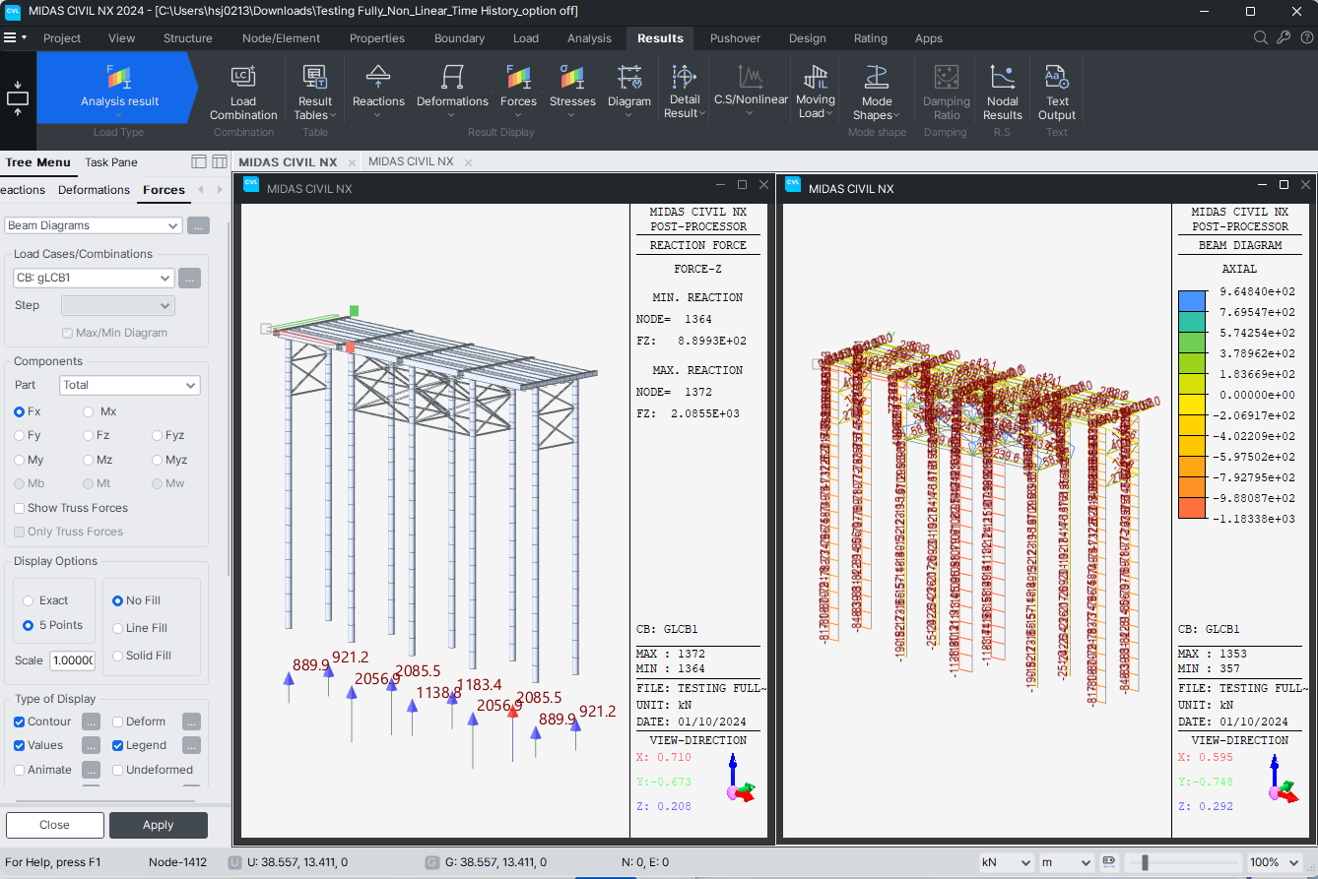1318x879 pixels.
Task: Switch to the Pushover ribbon tab
Action: point(735,38)
